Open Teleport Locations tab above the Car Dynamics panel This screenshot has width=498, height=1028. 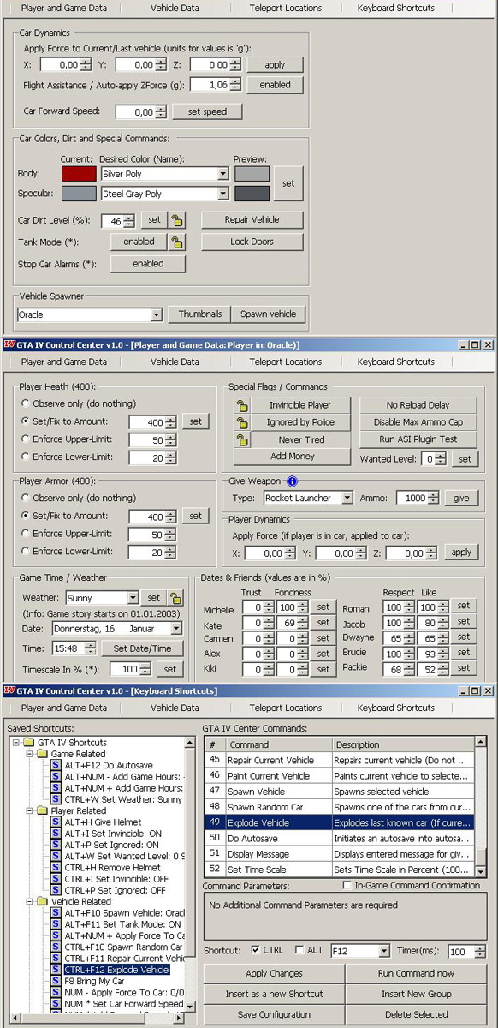(286, 8)
